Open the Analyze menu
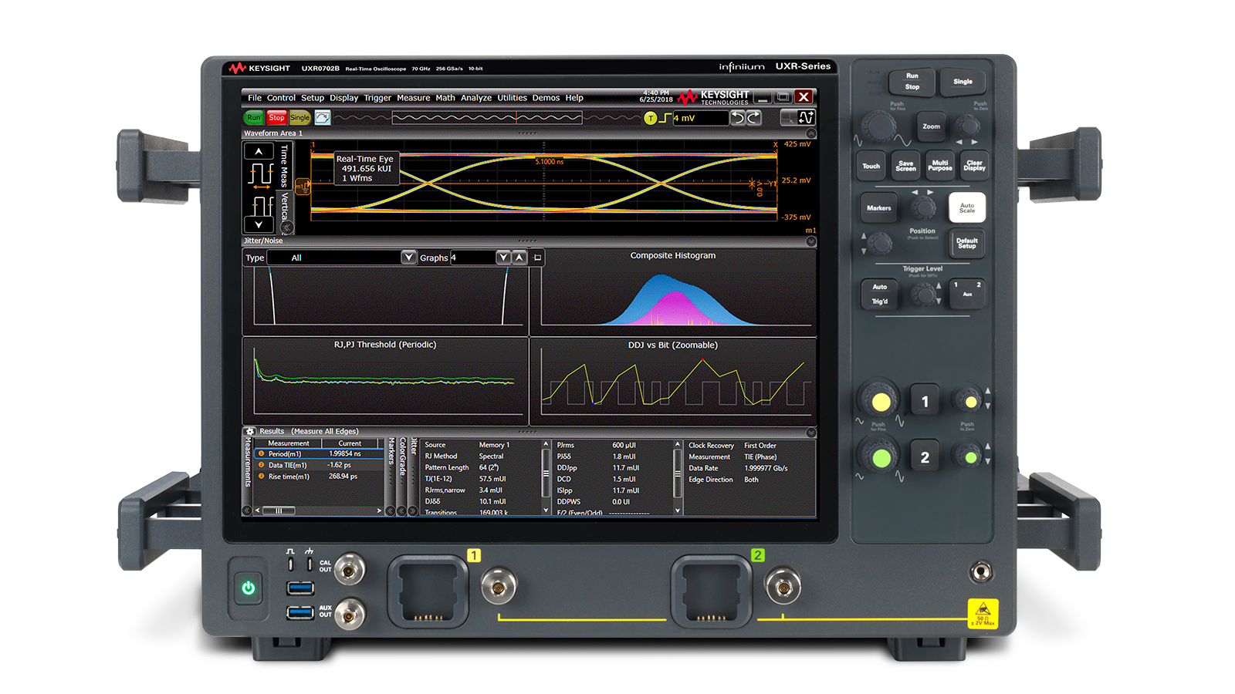1235x694 pixels. pyautogui.click(x=476, y=97)
